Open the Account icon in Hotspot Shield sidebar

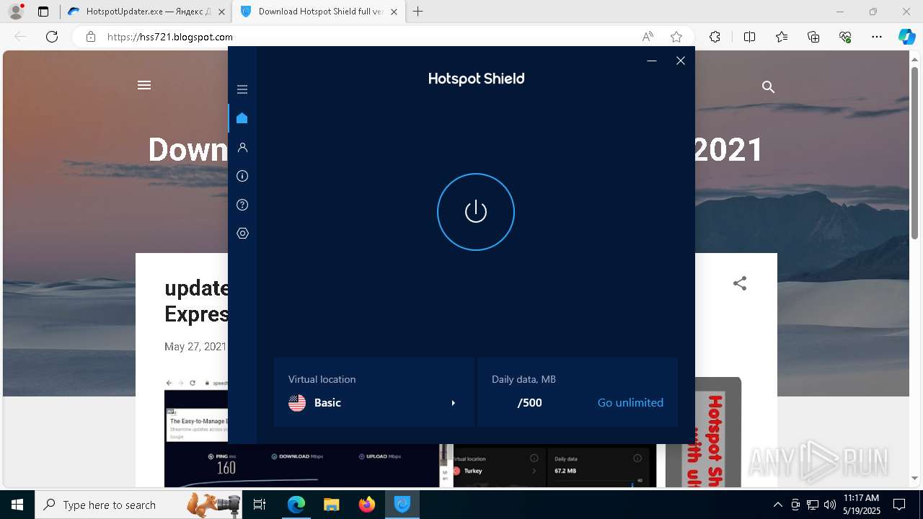tap(242, 147)
